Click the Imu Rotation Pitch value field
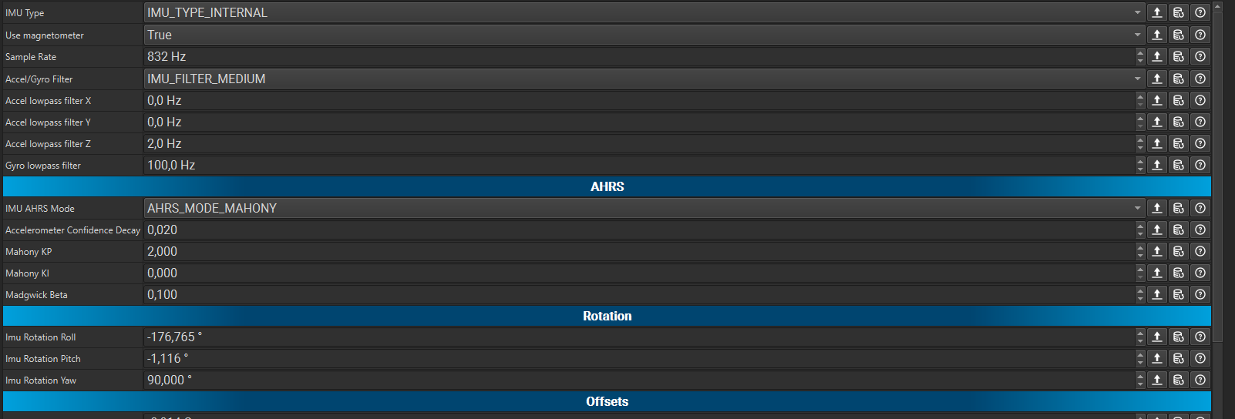 coord(639,358)
